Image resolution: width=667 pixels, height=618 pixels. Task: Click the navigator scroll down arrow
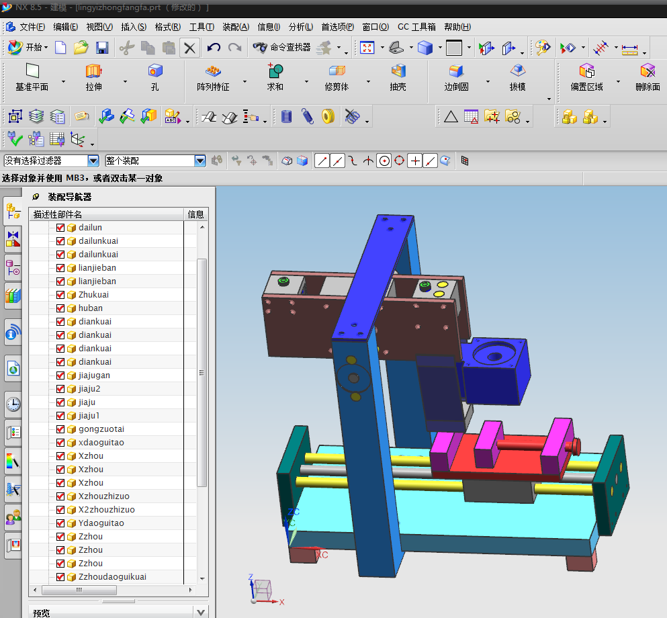point(202,579)
